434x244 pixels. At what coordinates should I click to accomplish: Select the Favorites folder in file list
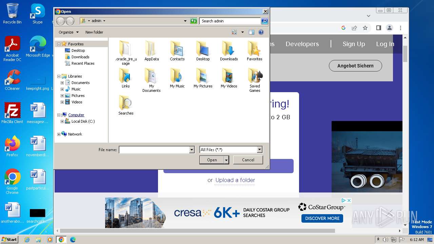point(255,51)
